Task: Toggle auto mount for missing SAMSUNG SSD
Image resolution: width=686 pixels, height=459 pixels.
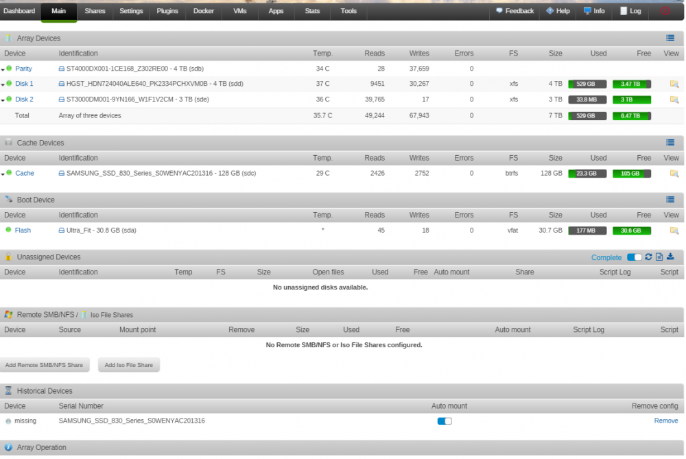Action: [445, 421]
